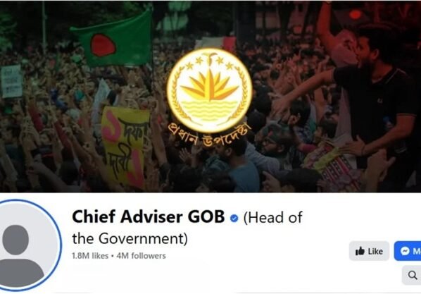Click the thumbs-up icon in Like button
Screen dimensions: 421x294
pyautogui.click(x=360, y=251)
